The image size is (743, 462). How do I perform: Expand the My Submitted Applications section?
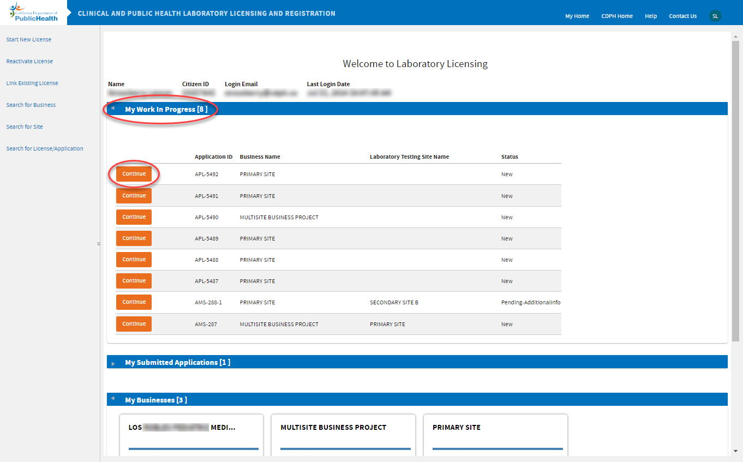(x=113, y=363)
